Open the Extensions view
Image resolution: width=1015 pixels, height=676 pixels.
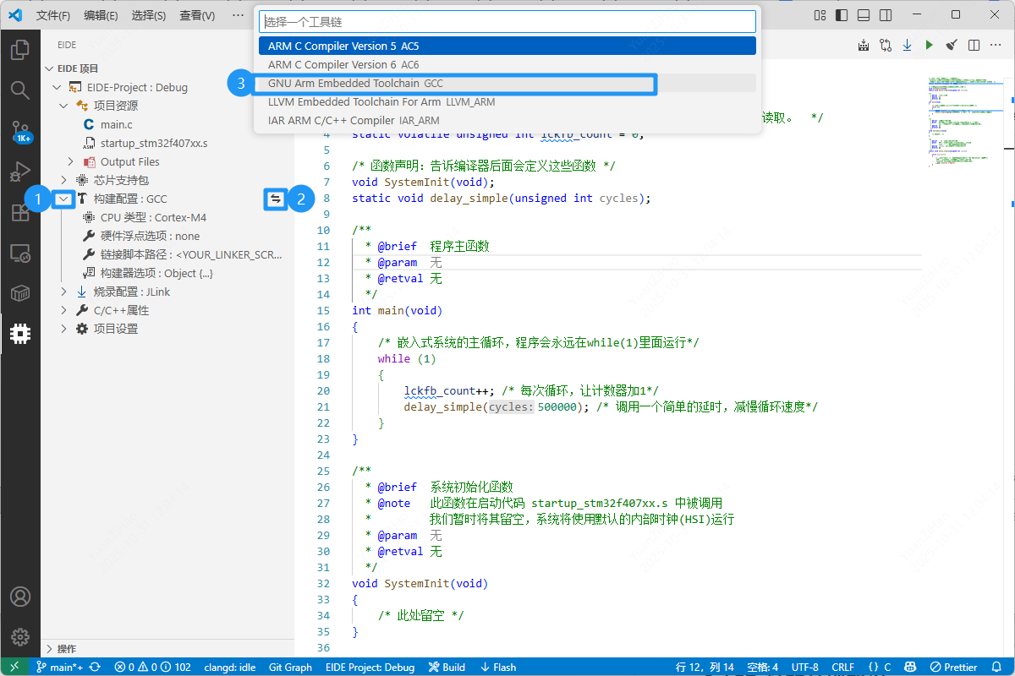[x=20, y=212]
